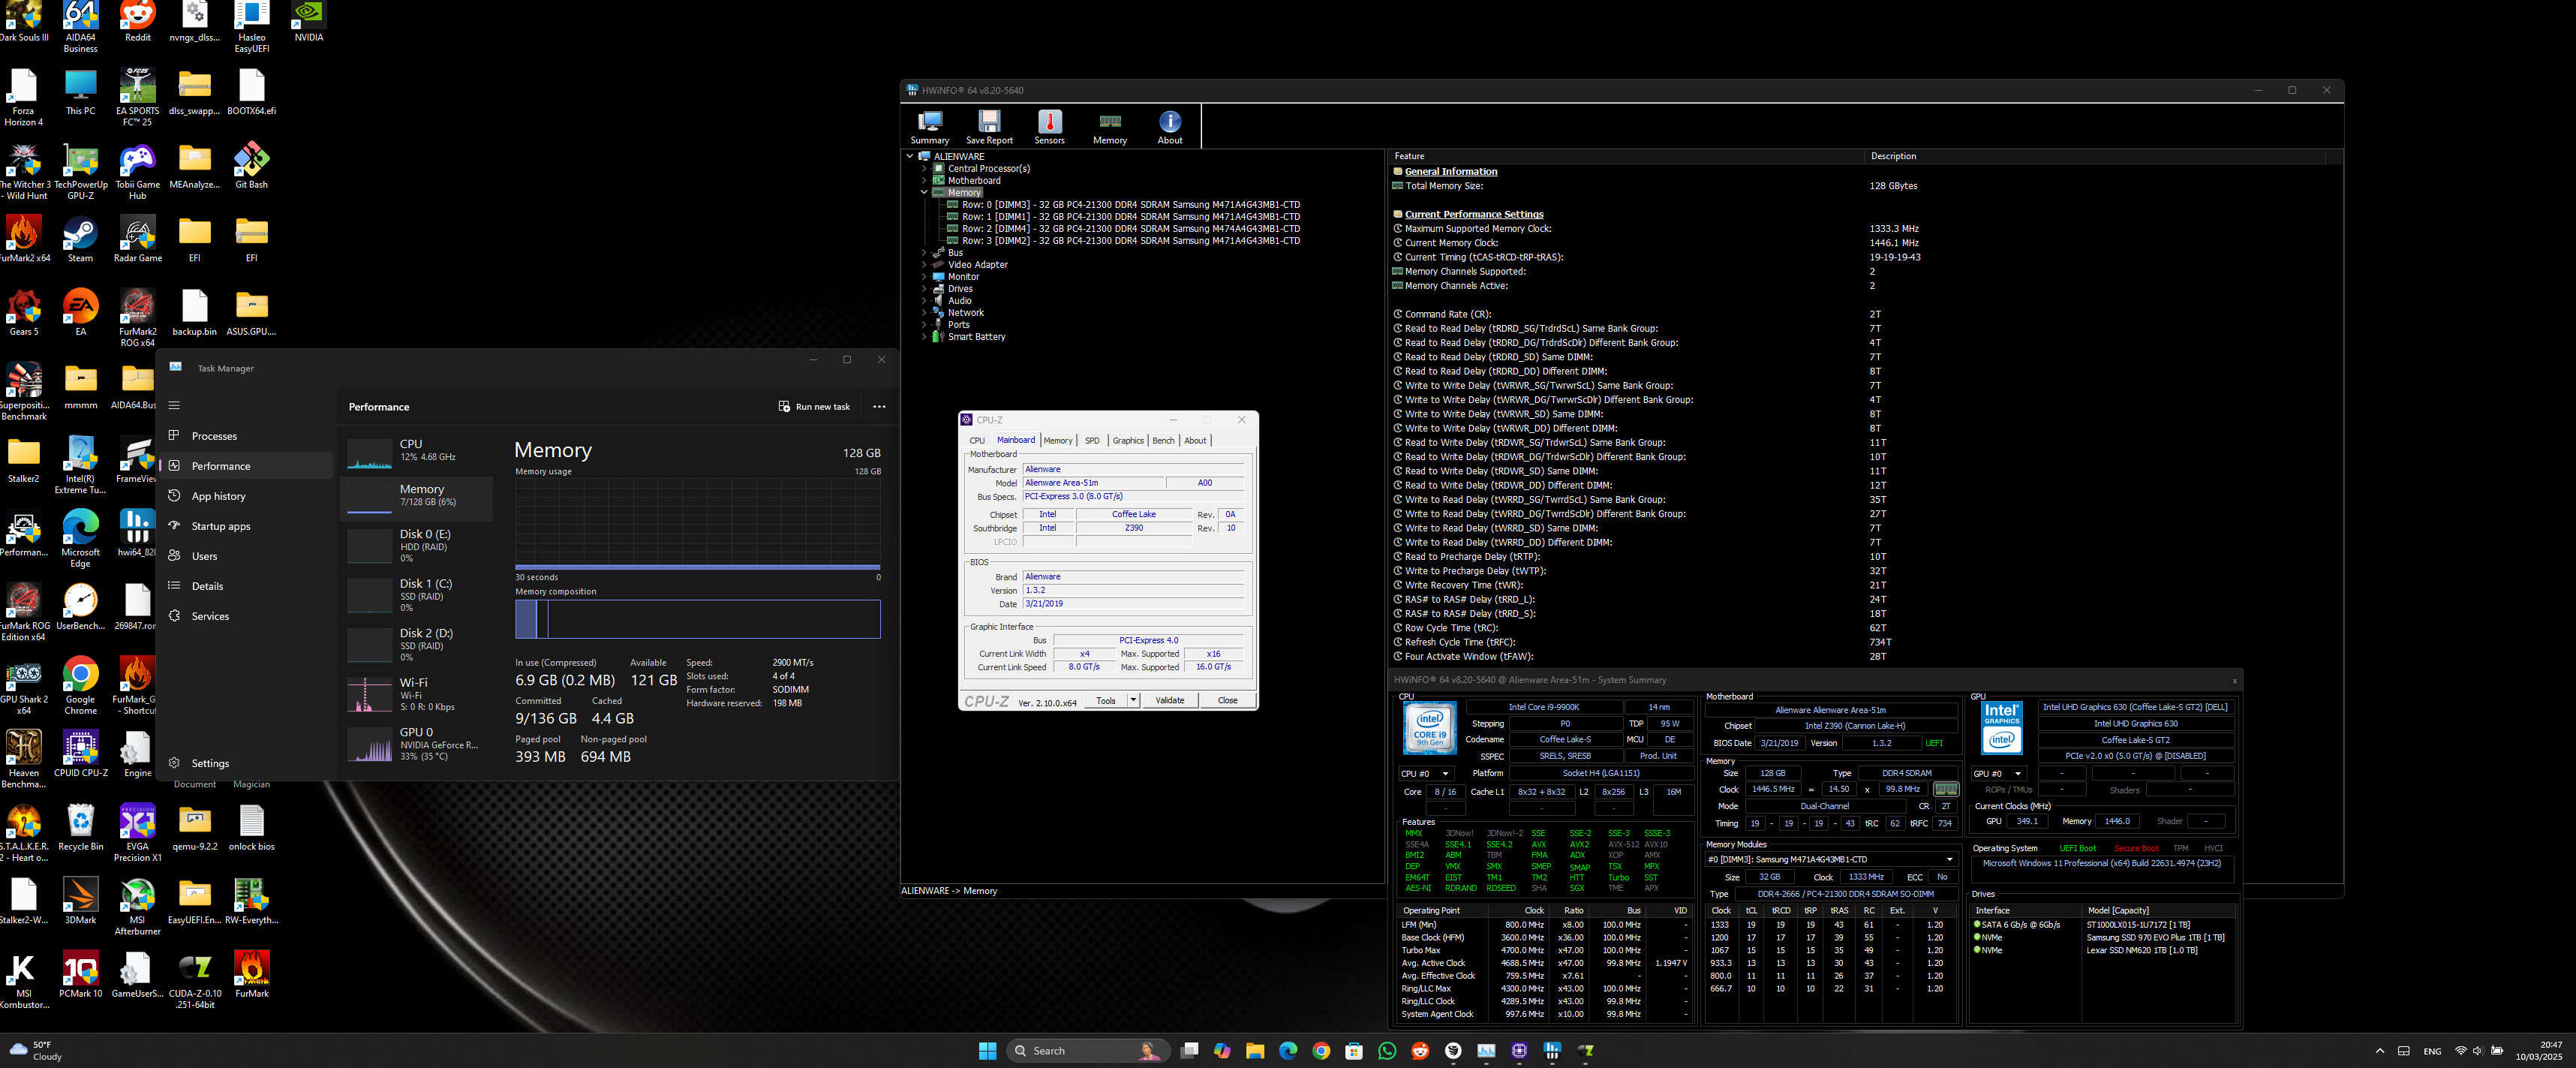Open Task Manager three-dot more options
Image resolution: width=2576 pixels, height=1068 pixels.
coord(879,407)
